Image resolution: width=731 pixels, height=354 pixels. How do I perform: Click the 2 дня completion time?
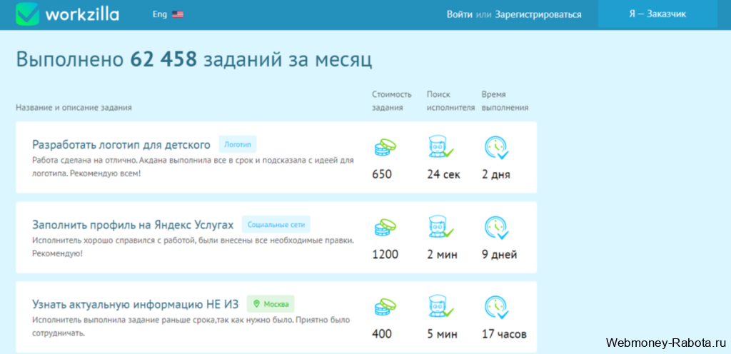496,175
